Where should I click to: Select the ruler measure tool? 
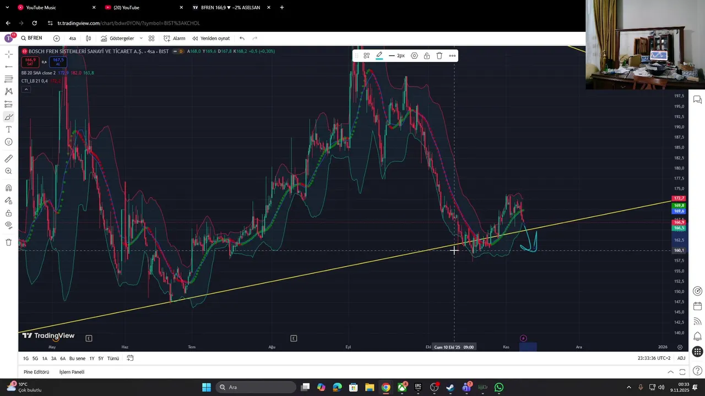(x=9, y=158)
